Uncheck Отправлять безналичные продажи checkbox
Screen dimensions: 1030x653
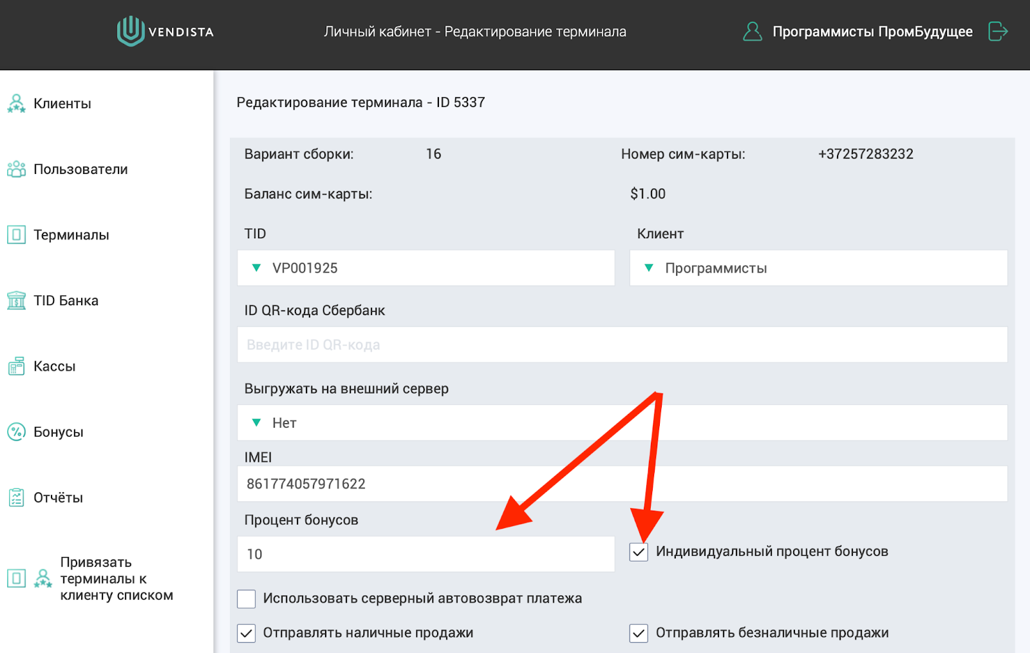639,633
